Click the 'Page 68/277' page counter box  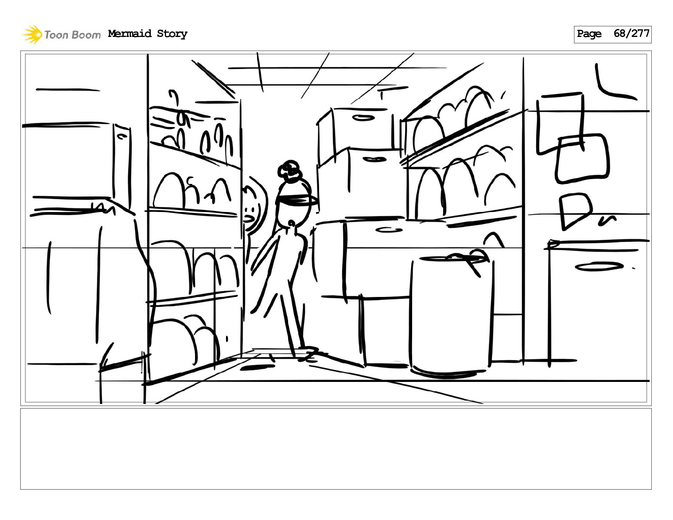(x=613, y=34)
